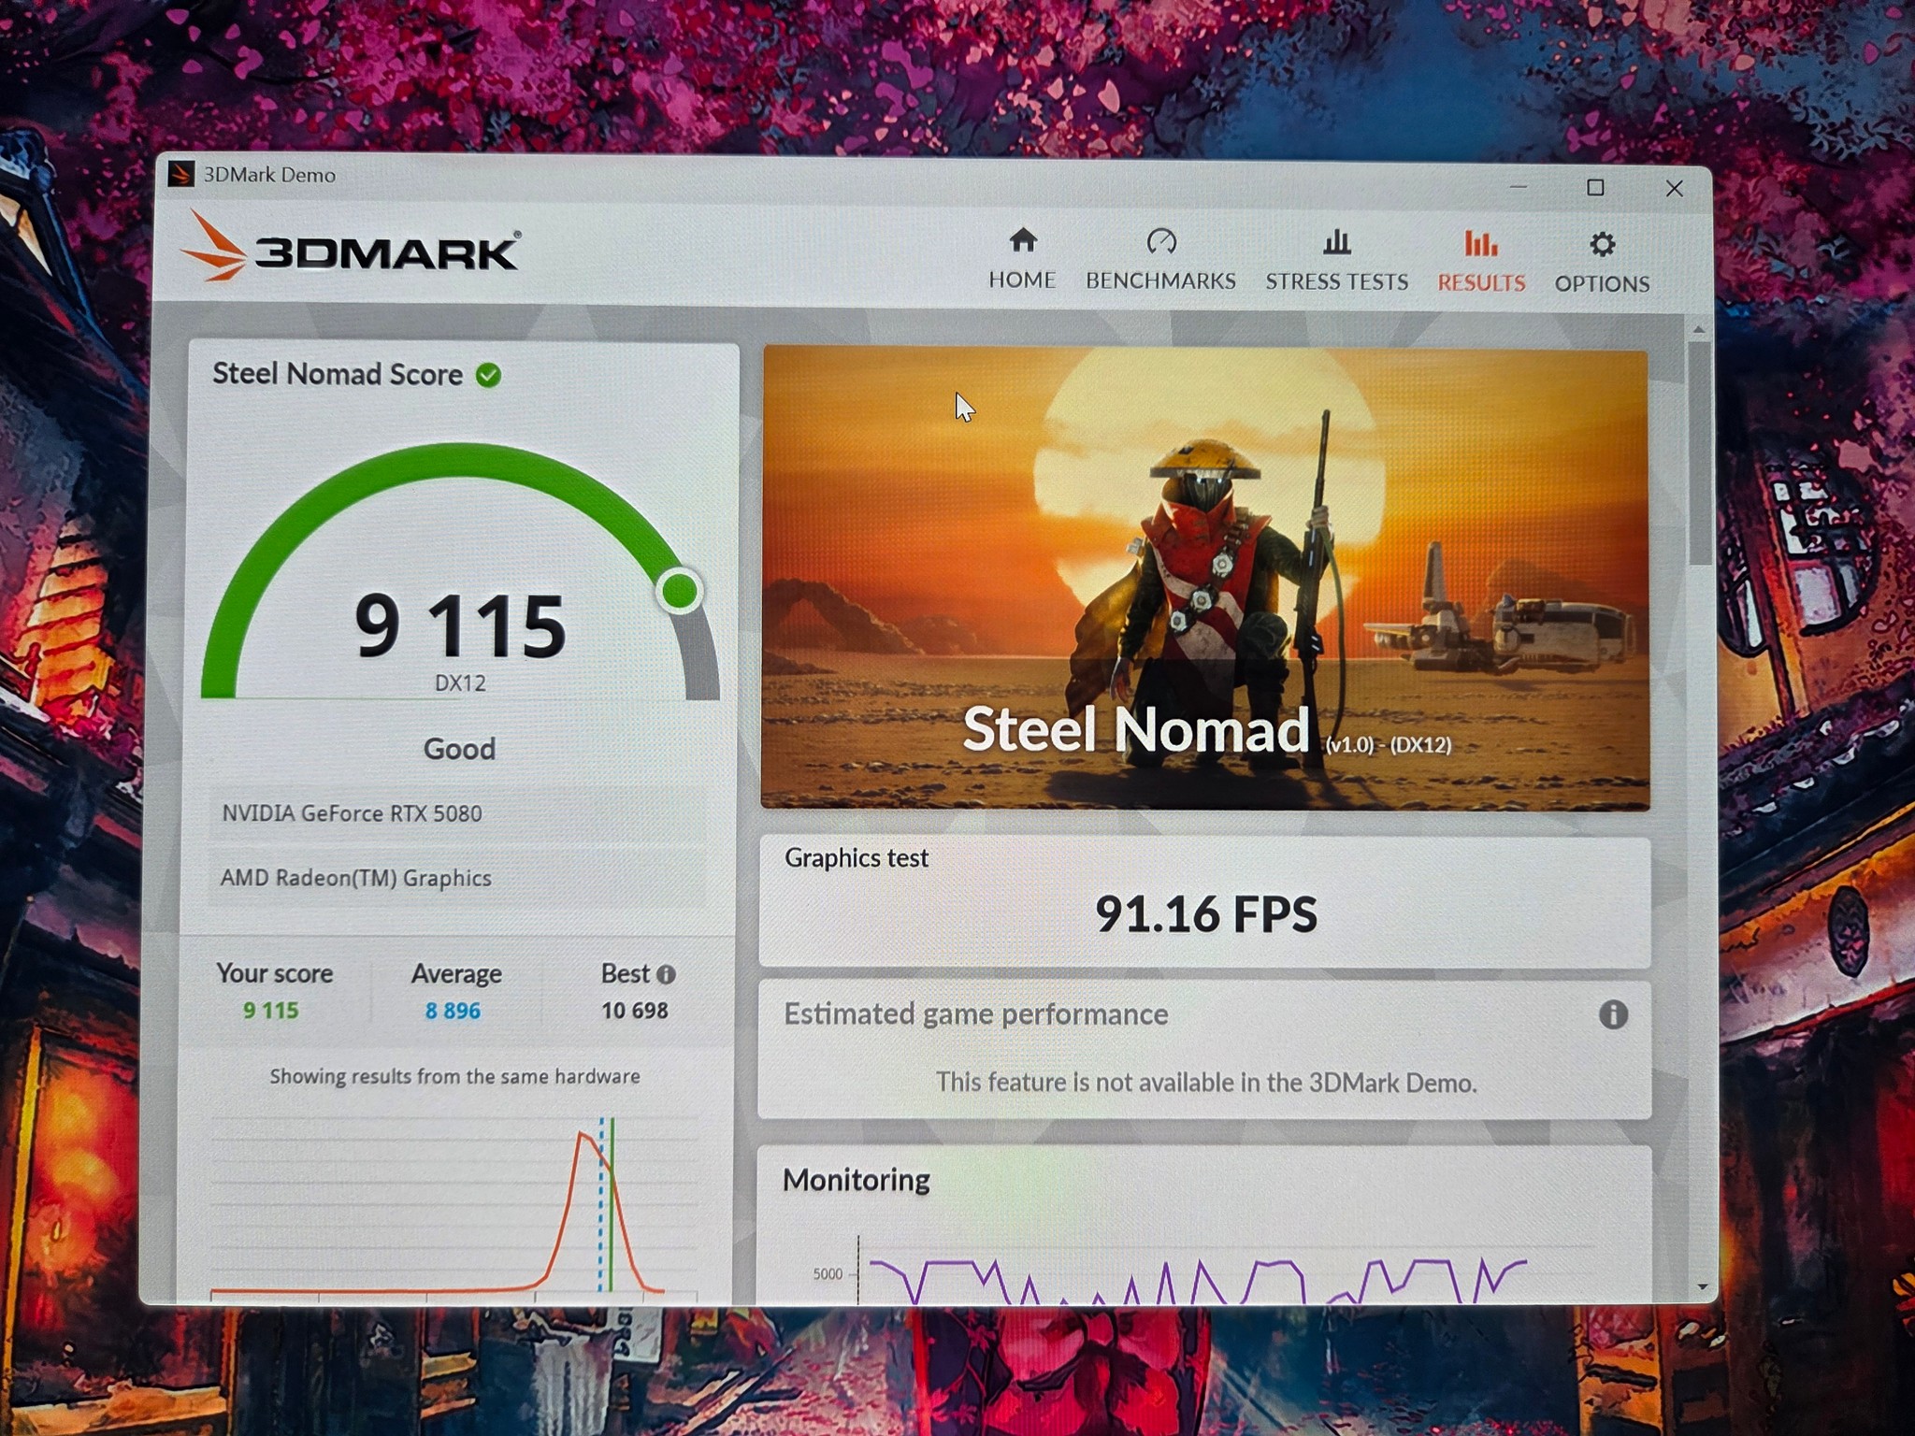Viewport: 1915px width, 1436px height.
Task: Click the Best score value 10 698
Action: point(635,1011)
